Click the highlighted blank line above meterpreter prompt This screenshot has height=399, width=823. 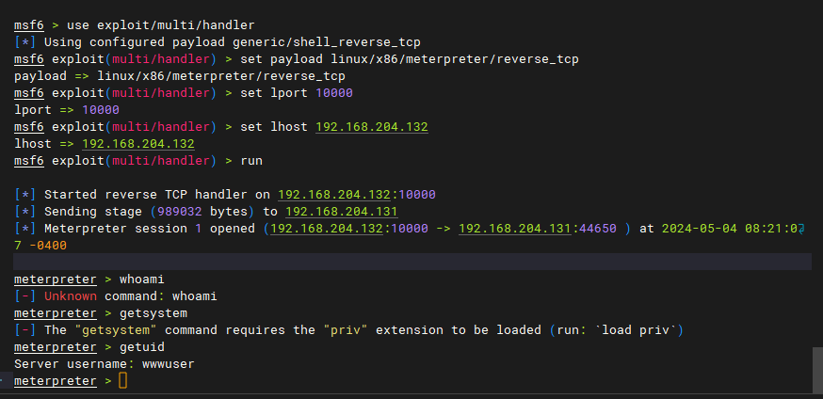(412, 262)
